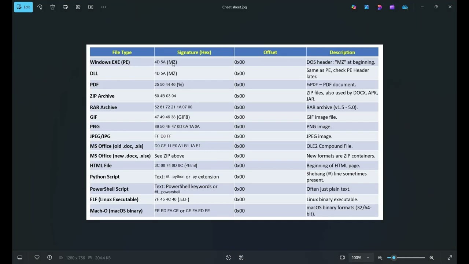Viewport: 469px width, 264px height.
Task: Delete the photo using the trash icon
Action: tap(52, 7)
